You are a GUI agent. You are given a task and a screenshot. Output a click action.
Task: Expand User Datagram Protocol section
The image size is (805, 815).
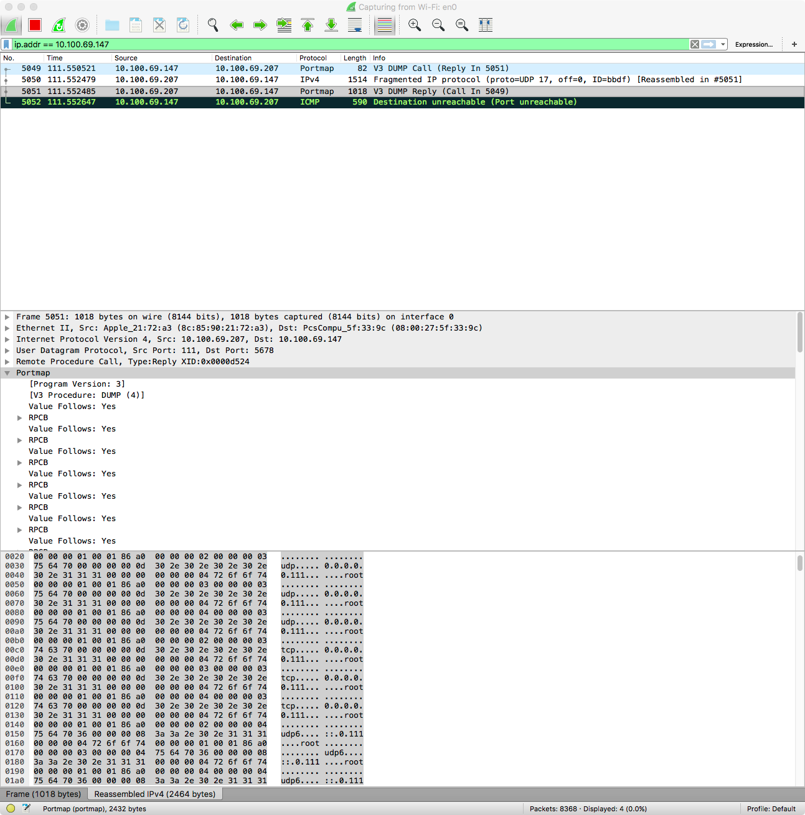click(7, 351)
